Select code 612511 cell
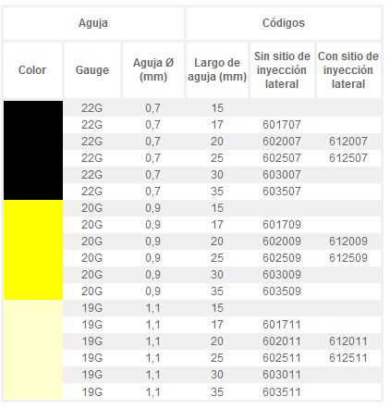This screenshot has height=409, width=390. click(348, 358)
